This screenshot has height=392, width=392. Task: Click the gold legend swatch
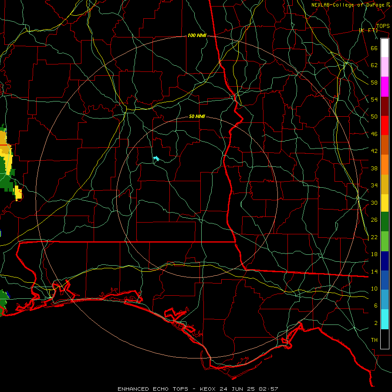click(x=385, y=184)
